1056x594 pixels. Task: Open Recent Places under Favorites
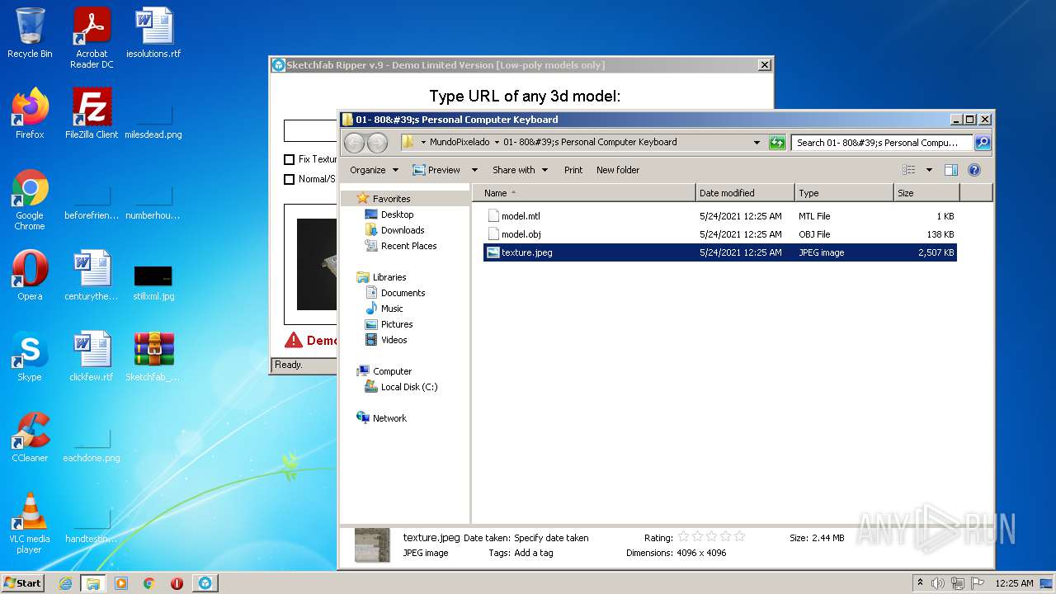408,246
